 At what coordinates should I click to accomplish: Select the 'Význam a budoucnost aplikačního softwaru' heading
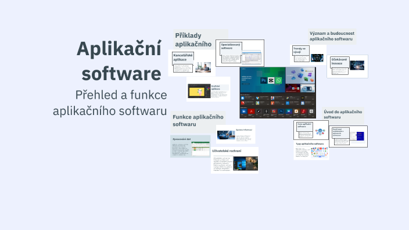332,36
